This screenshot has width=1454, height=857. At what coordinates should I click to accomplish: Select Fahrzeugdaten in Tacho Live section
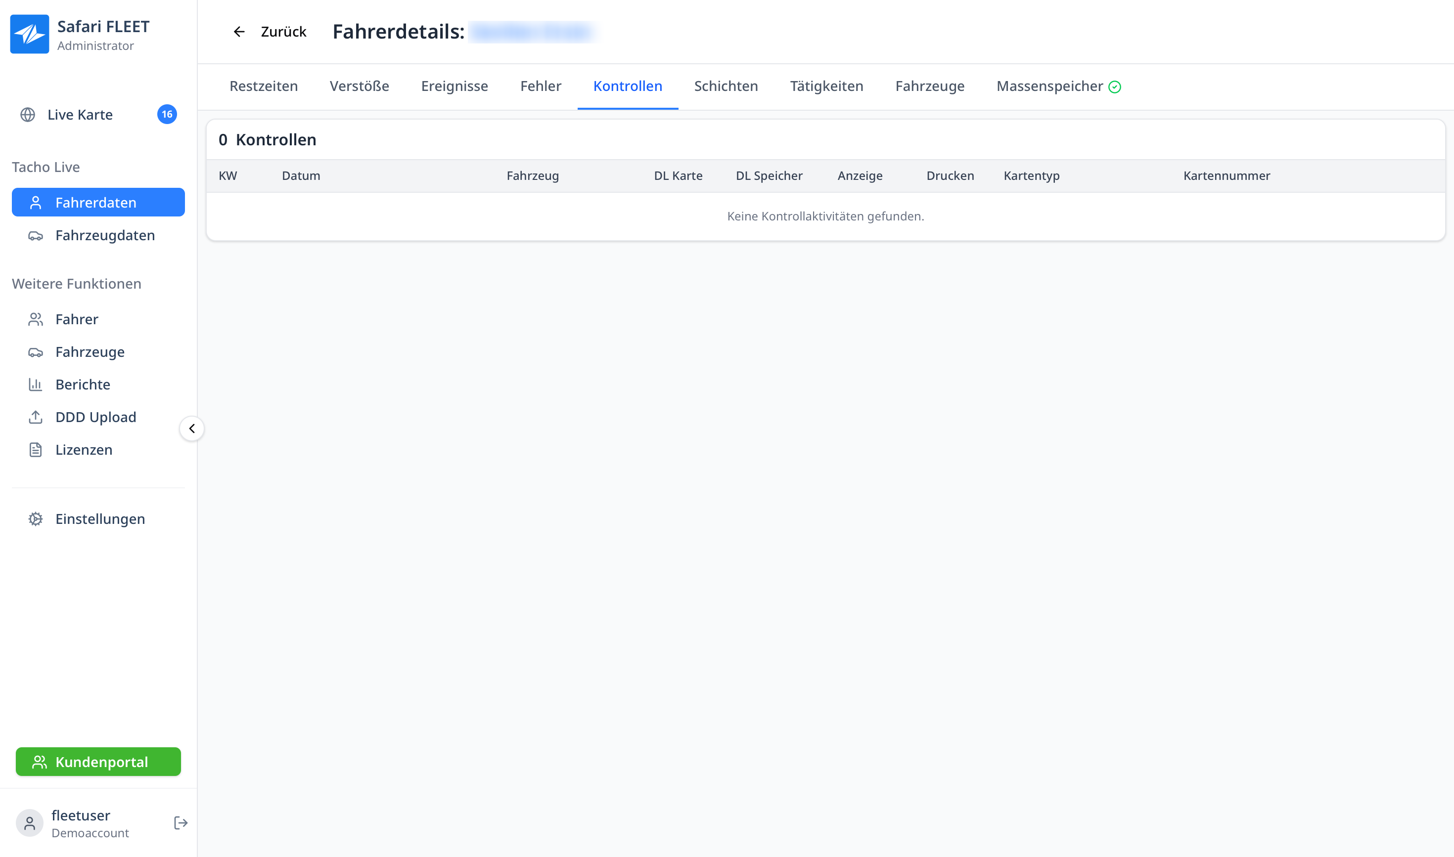coord(105,235)
